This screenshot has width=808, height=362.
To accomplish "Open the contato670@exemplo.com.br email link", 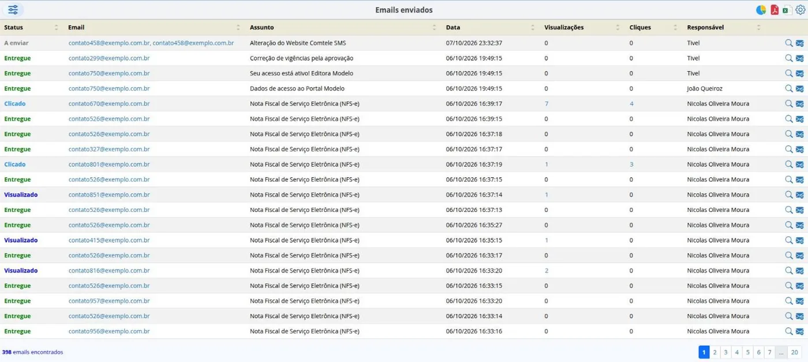I will [x=109, y=104].
